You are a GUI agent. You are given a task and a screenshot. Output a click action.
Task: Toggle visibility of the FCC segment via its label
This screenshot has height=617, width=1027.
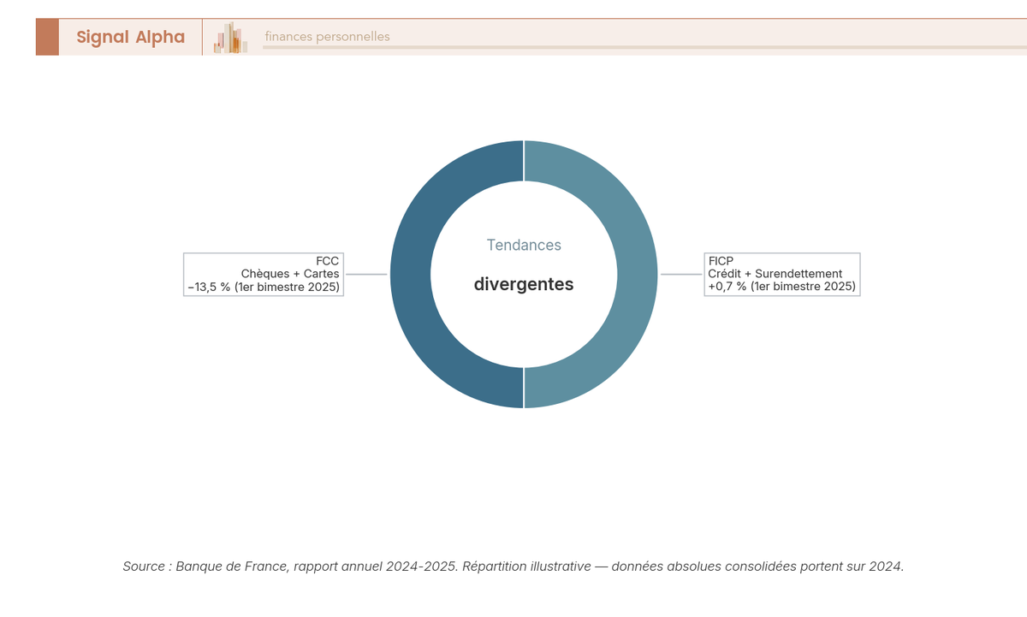point(263,274)
